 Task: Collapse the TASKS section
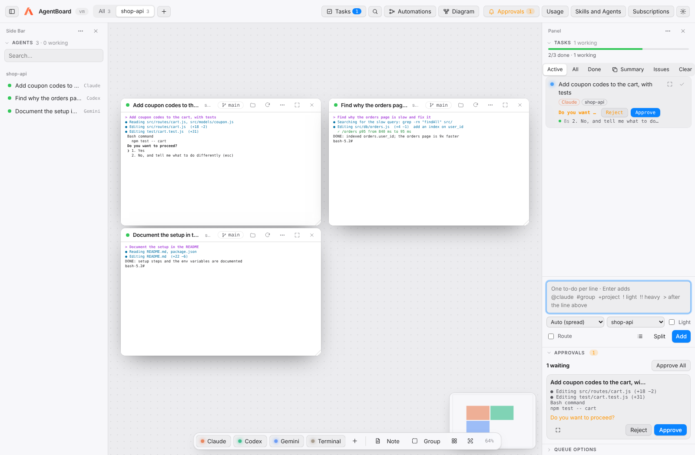(549, 43)
